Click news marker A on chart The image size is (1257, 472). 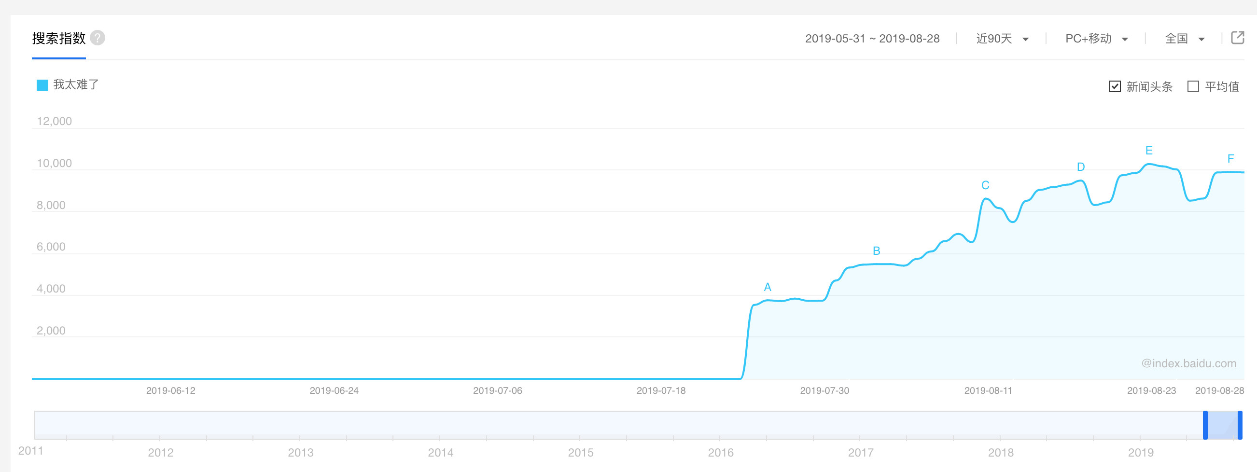pos(768,287)
